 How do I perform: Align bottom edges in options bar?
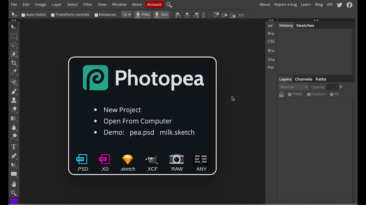coord(233,15)
